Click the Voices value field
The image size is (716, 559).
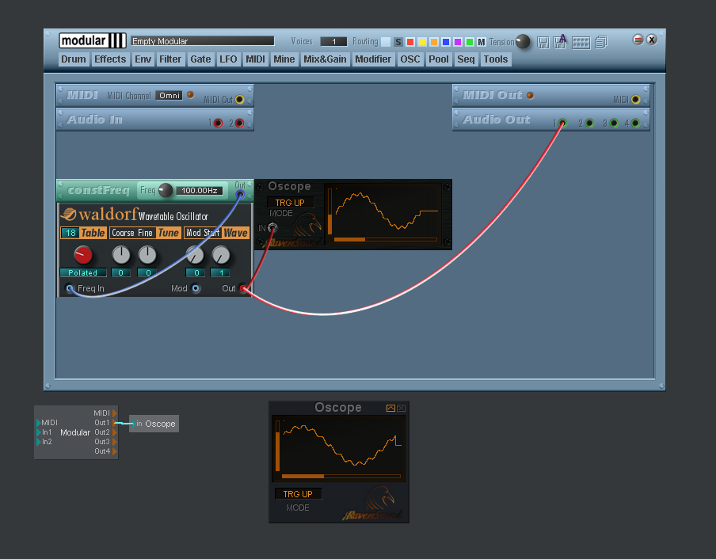tap(333, 41)
